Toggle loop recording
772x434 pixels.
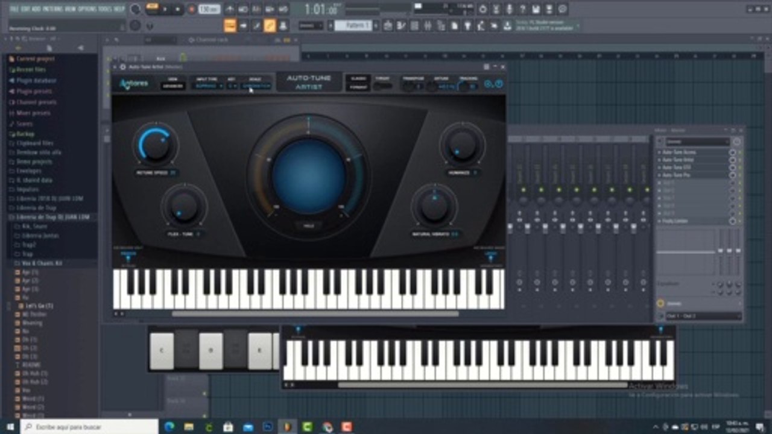tap(283, 10)
